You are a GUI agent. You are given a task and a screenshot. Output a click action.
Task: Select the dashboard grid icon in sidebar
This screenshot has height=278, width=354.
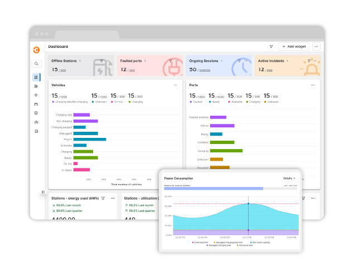point(36,77)
